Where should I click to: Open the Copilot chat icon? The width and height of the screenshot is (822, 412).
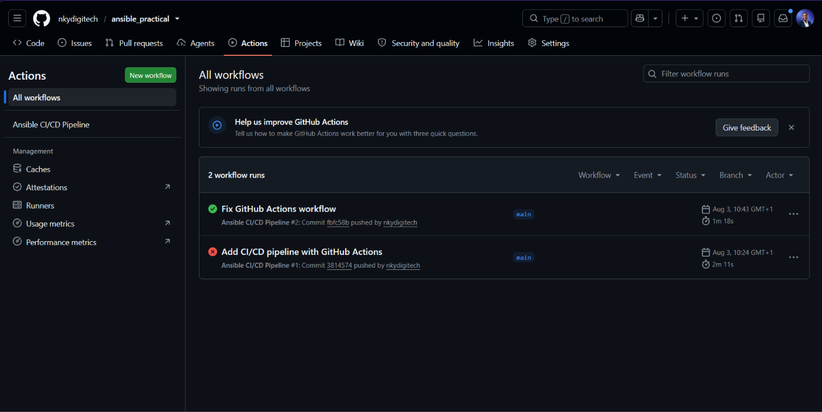click(640, 18)
